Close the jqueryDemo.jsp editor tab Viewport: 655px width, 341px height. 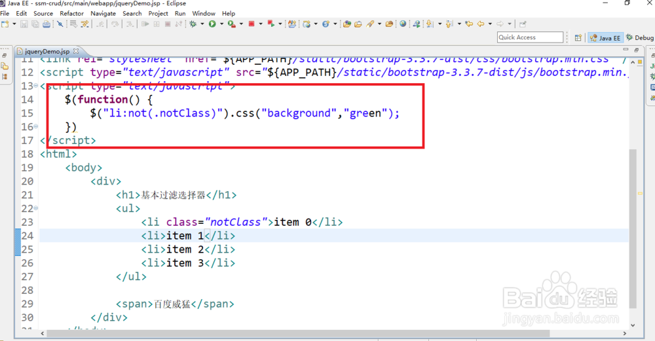pyautogui.click(x=76, y=51)
